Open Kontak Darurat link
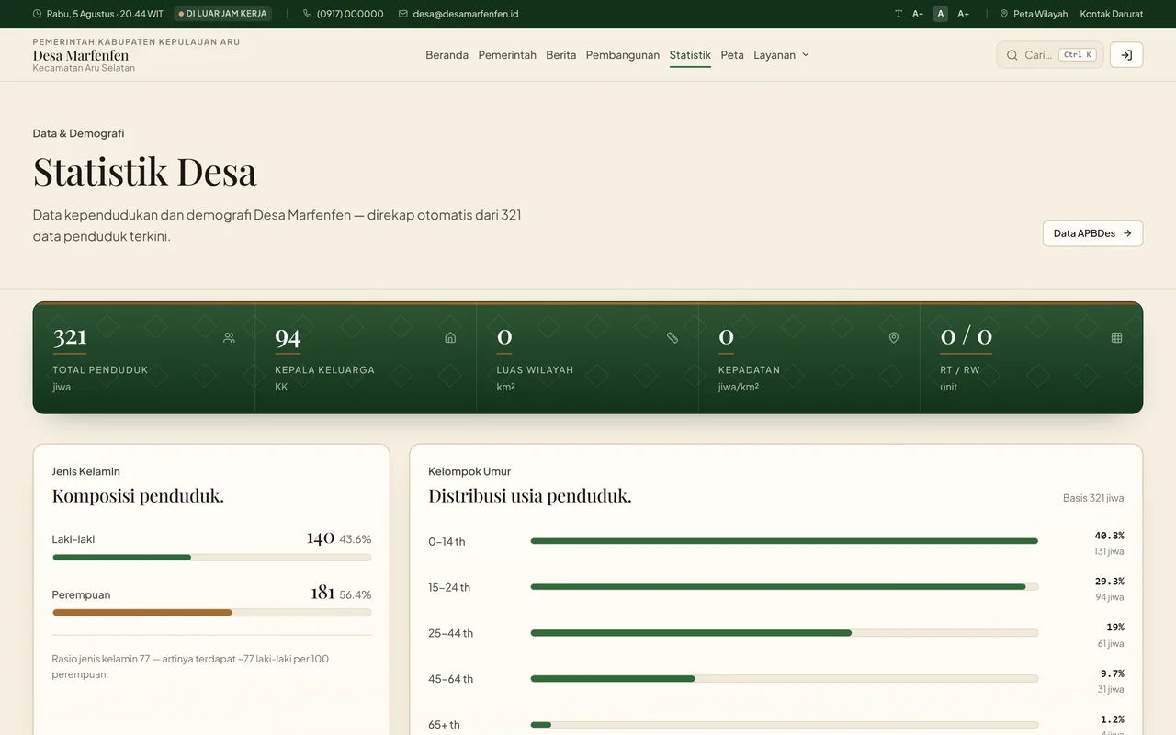The width and height of the screenshot is (1176, 735). coord(1112,14)
